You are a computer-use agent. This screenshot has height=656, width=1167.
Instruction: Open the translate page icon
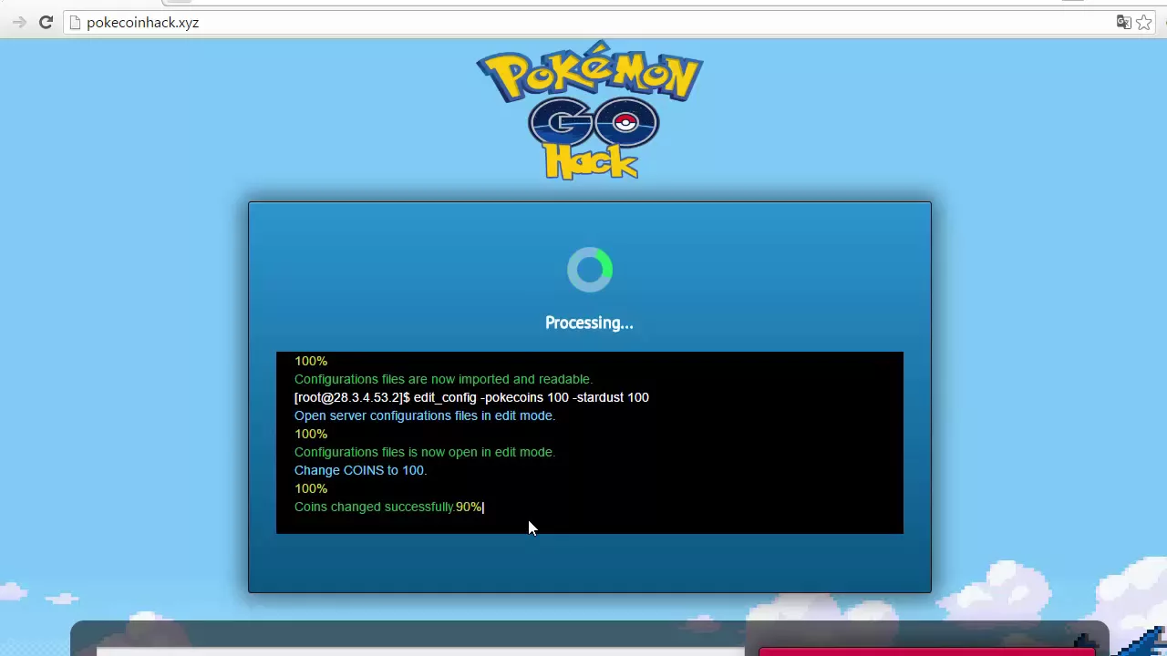click(1124, 23)
